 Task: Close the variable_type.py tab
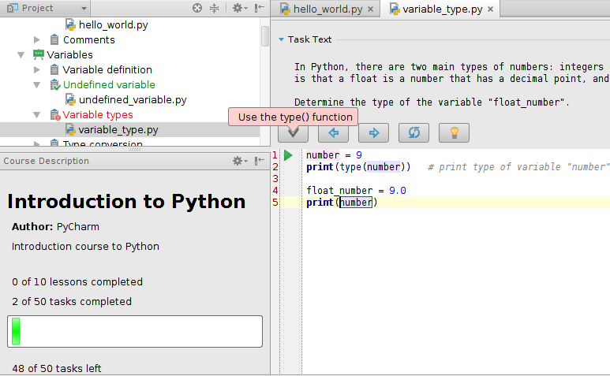click(491, 9)
